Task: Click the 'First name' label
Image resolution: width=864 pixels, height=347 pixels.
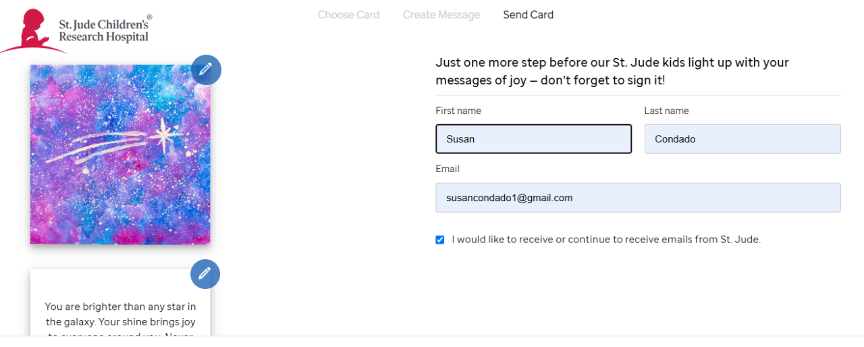Action: coord(458,111)
